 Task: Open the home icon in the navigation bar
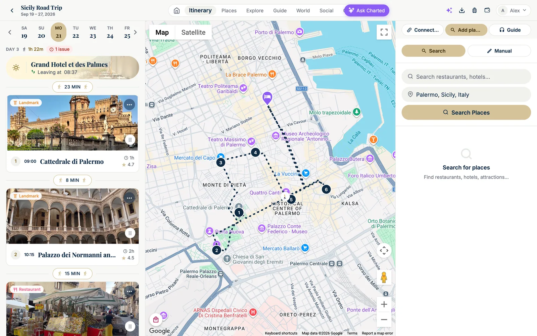click(x=177, y=10)
